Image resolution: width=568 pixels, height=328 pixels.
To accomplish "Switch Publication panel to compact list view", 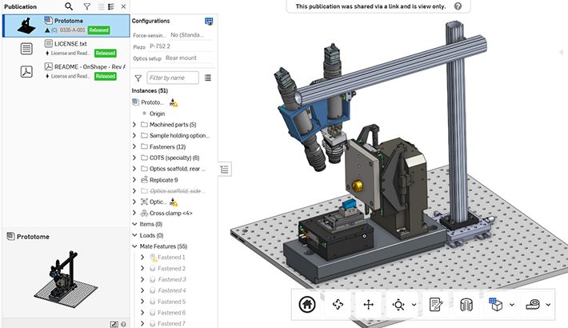I will click(101, 6).
